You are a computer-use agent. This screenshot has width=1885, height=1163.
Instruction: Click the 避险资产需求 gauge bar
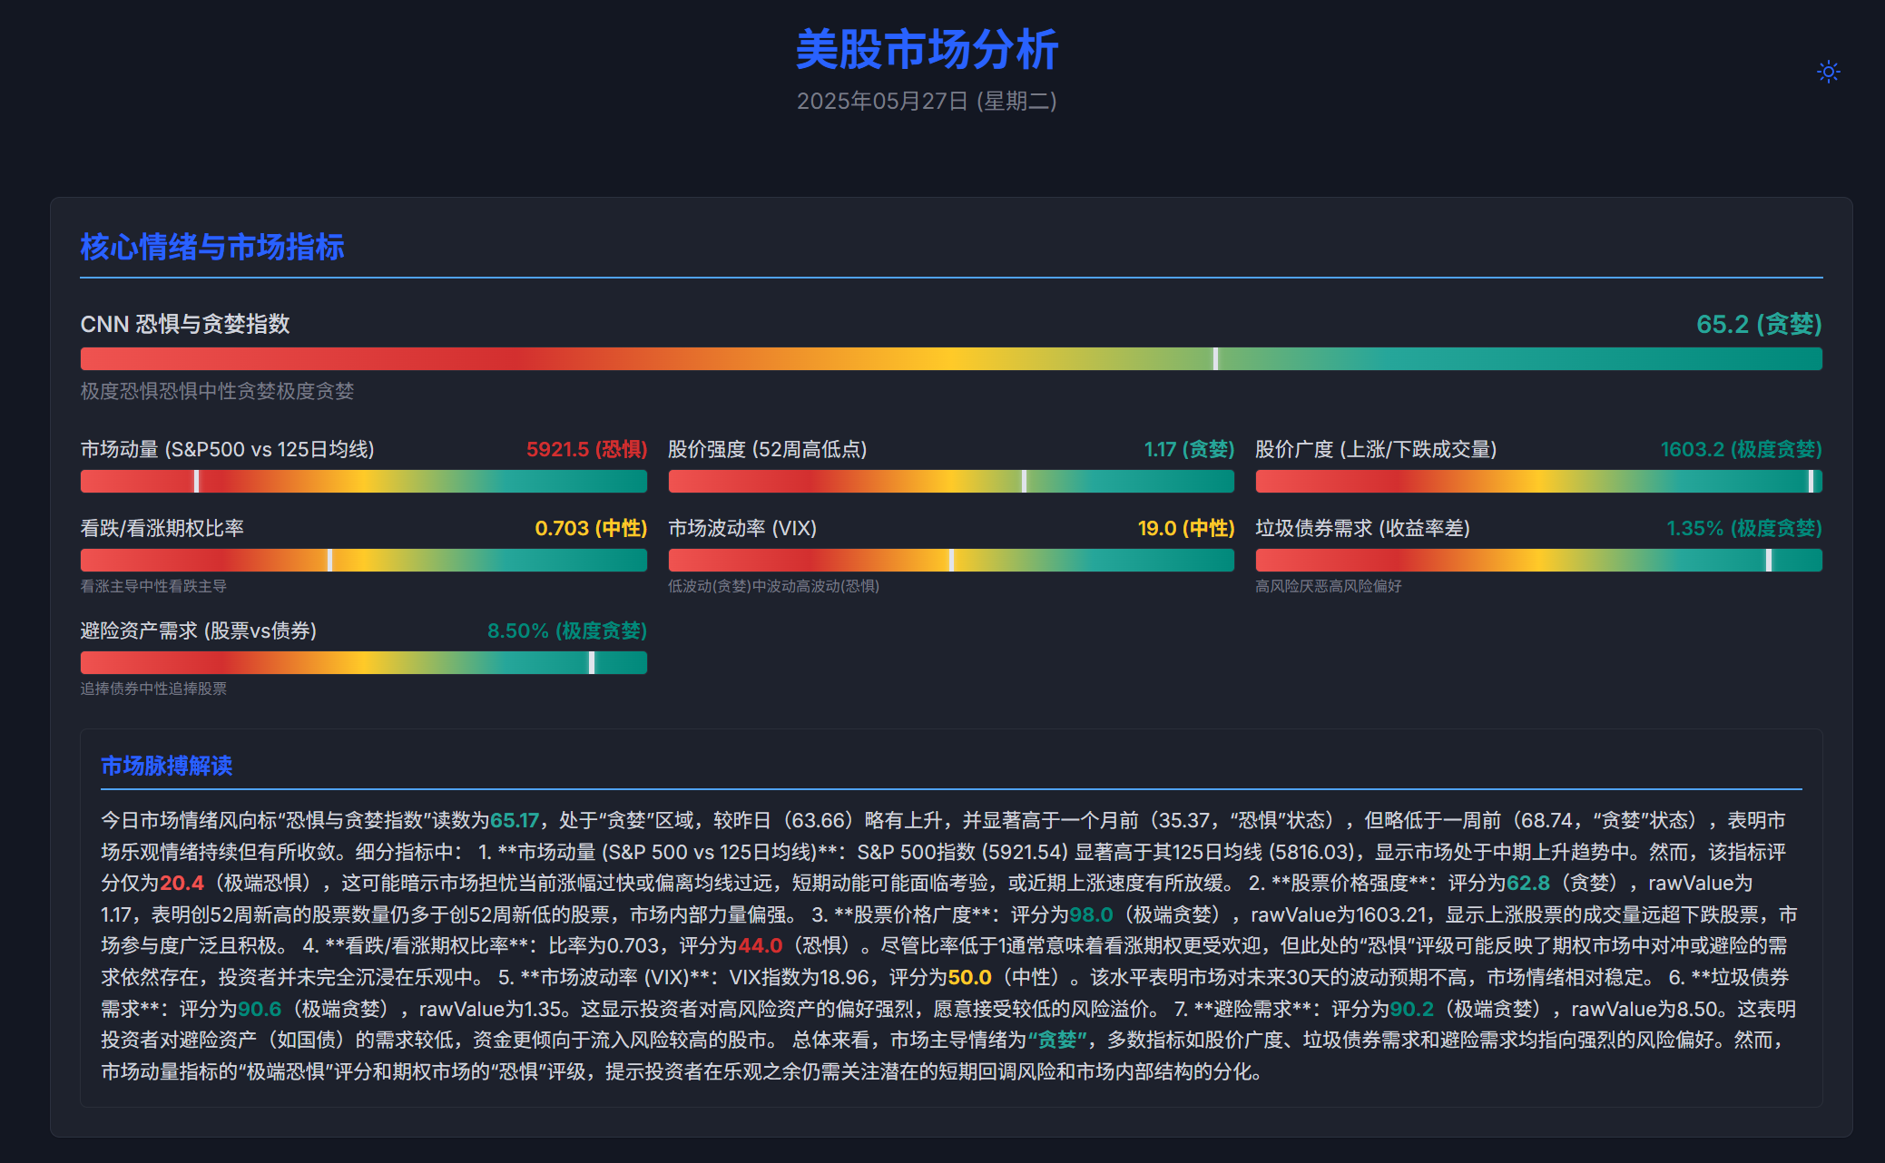(x=364, y=662)
